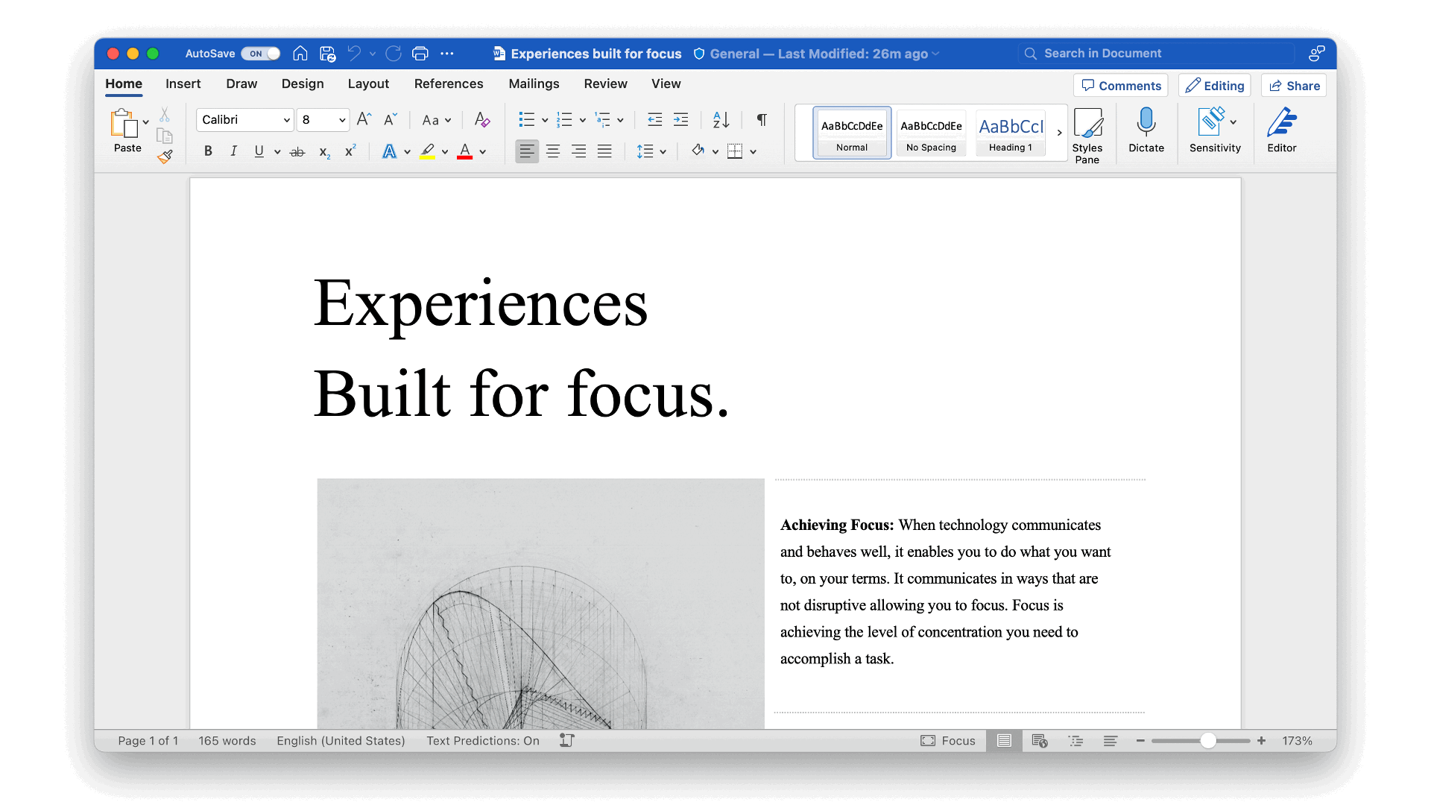The image size is (1431, 805).
Task: Click the Share button
Action: pyautogui.click(x=1293, y=85)
